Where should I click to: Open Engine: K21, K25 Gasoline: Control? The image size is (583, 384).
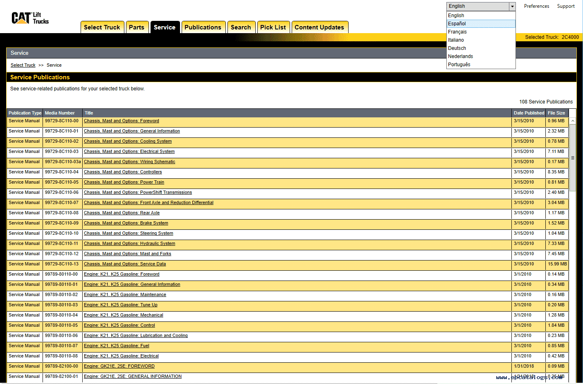(x=119, y=326)
